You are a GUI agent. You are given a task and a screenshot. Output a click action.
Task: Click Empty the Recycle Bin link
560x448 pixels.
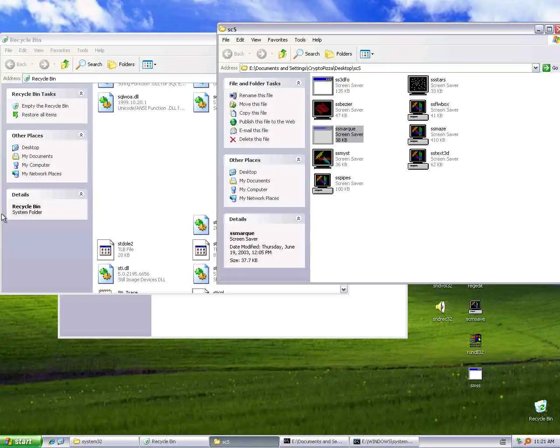tap(45, 106)
